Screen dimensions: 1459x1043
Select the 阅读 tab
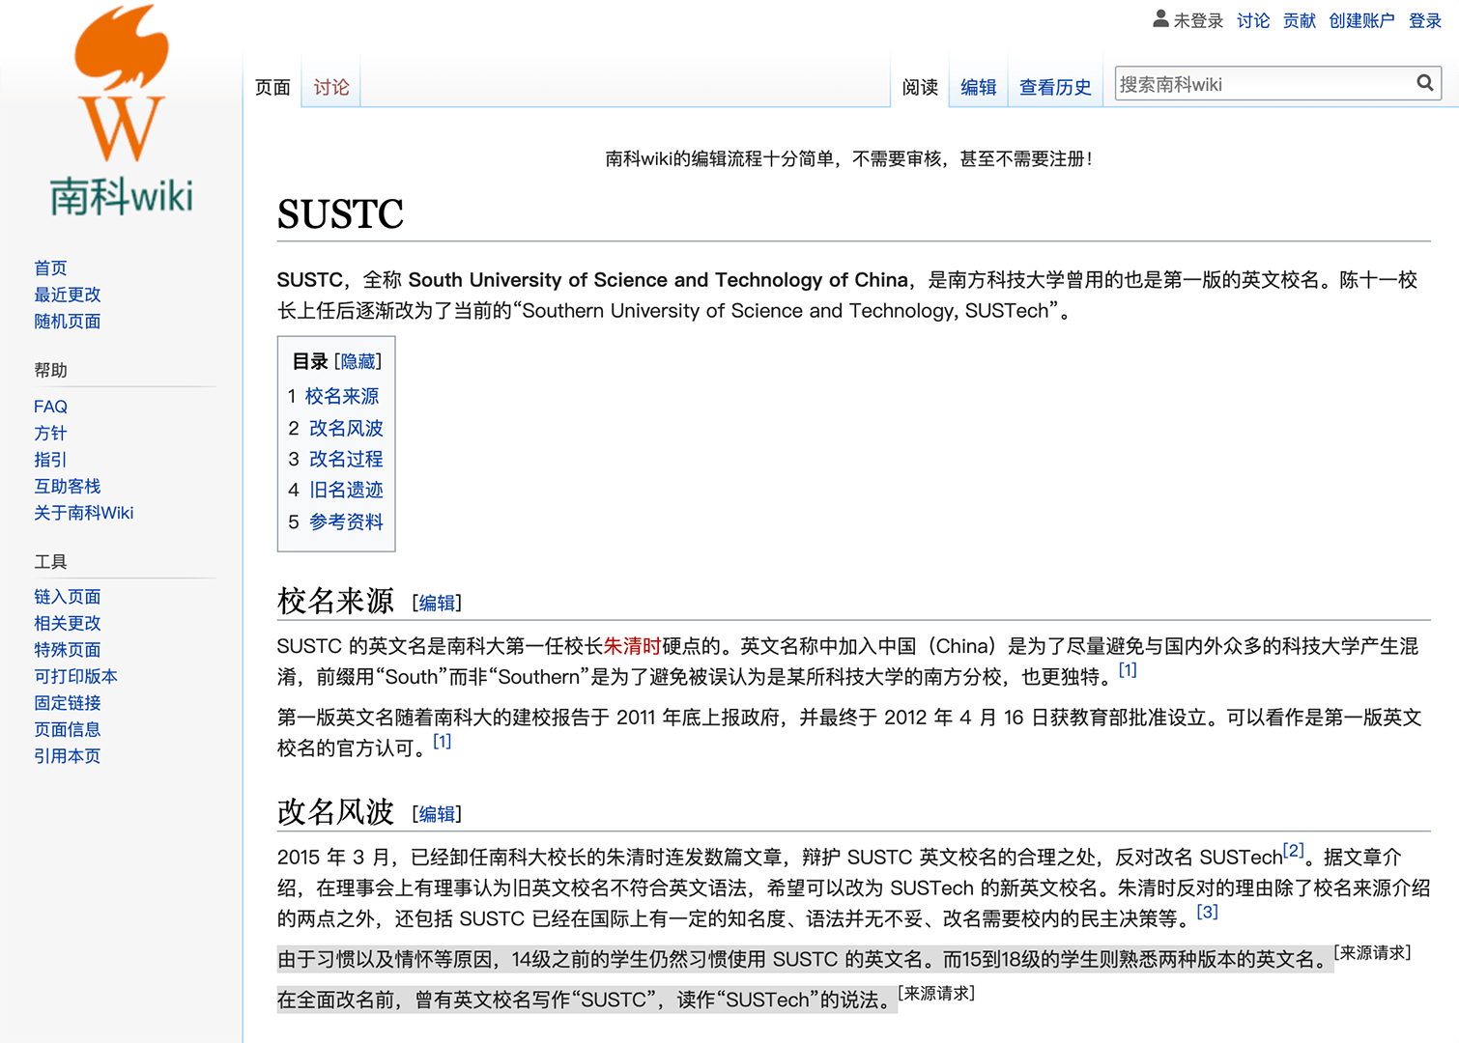tap(919, 87)
